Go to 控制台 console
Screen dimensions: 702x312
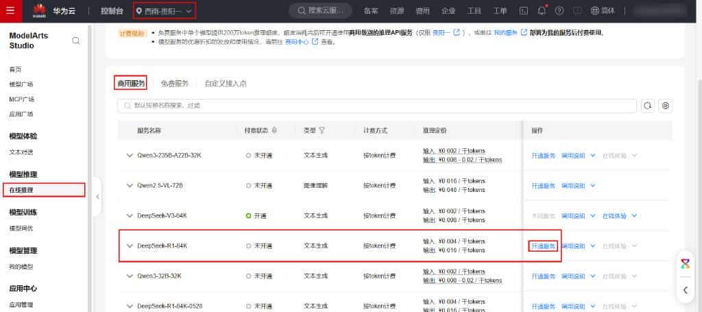tap(112, 11)
